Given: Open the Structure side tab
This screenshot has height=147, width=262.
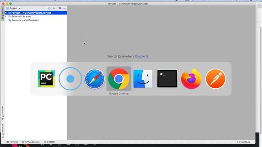Looking at the screenshot, I should coord(2,131).
